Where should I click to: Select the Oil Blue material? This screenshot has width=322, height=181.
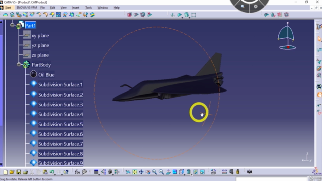tap(46, 75)
